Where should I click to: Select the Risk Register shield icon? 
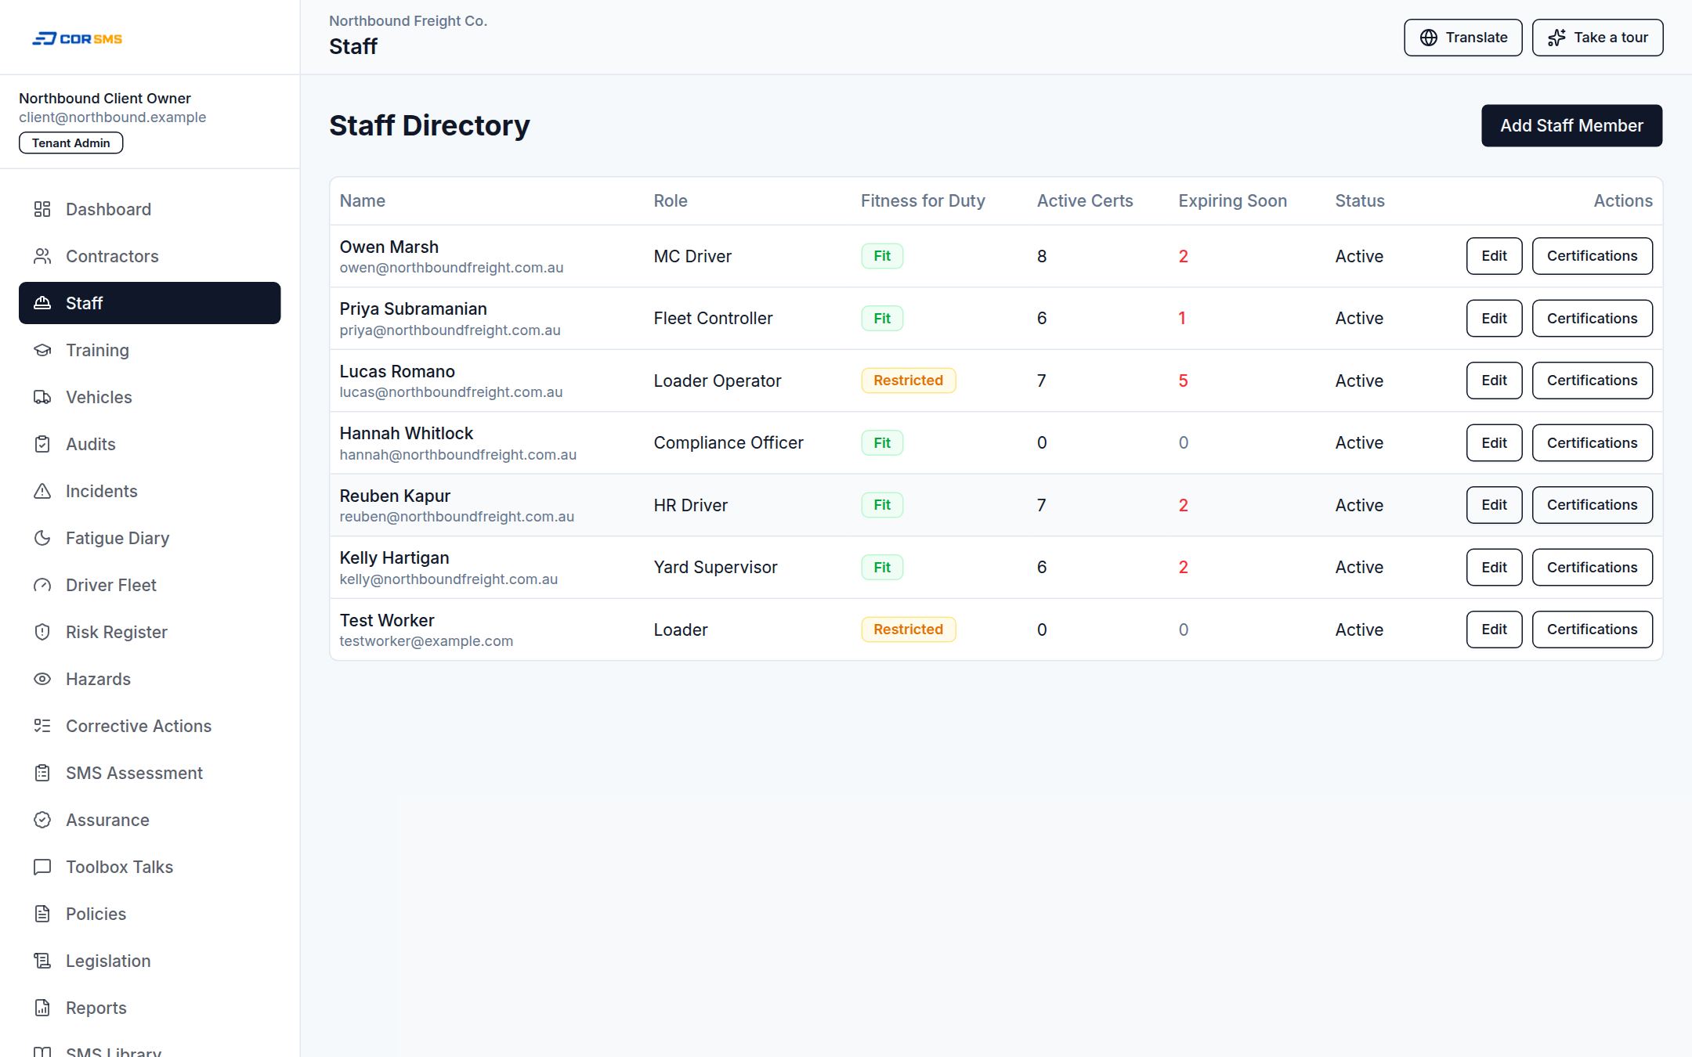[42, 632]
